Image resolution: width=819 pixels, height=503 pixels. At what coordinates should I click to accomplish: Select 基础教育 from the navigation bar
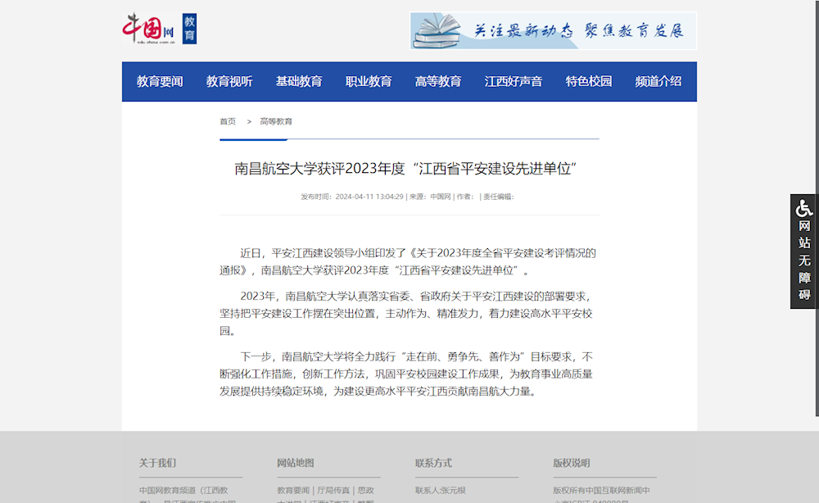point(299,81)
